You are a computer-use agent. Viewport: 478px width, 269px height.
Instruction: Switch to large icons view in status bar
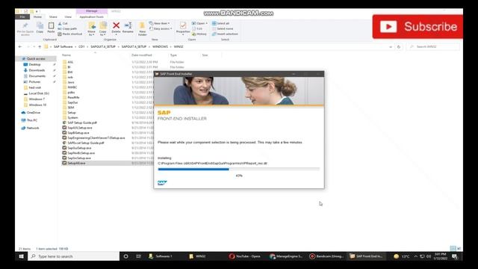coord(459,249)
